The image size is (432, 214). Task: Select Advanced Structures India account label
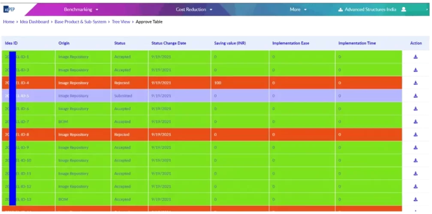coord(371,9)
